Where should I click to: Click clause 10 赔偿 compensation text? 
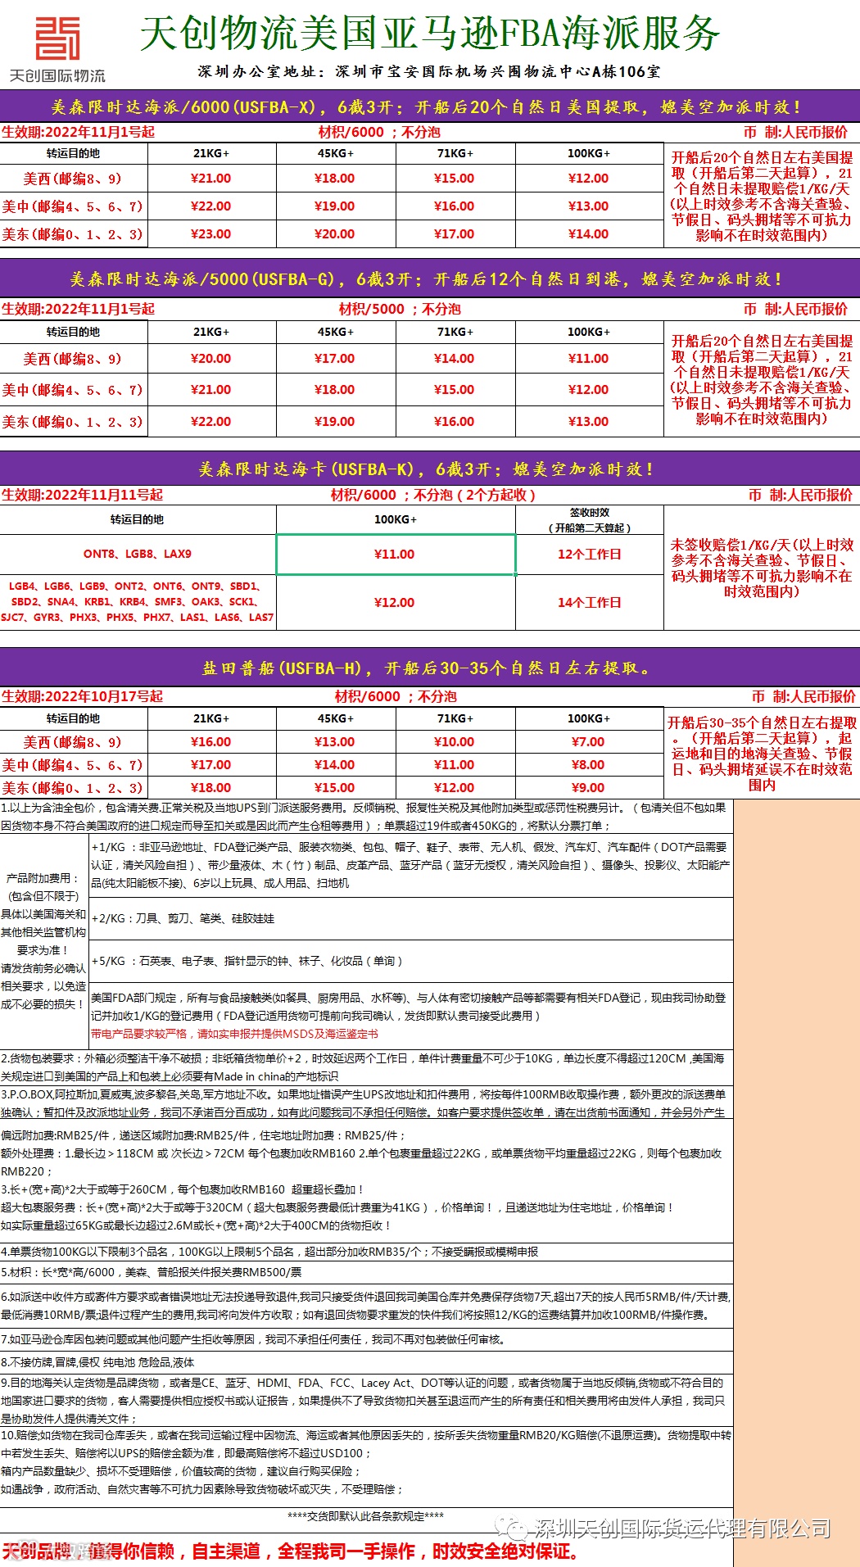pos(366,1462)
